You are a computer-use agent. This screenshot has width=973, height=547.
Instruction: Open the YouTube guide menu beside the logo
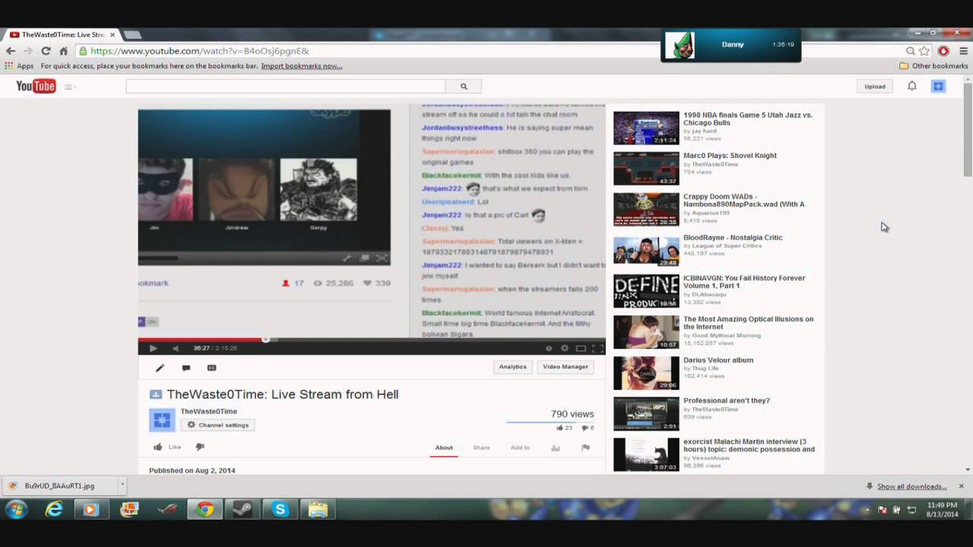(x=68, y=87)
